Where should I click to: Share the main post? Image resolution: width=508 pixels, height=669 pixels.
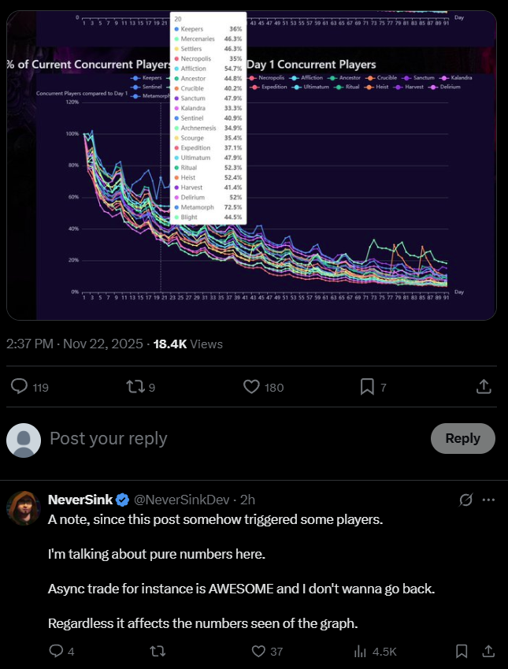pyautogui.click(x=484, y=387)
